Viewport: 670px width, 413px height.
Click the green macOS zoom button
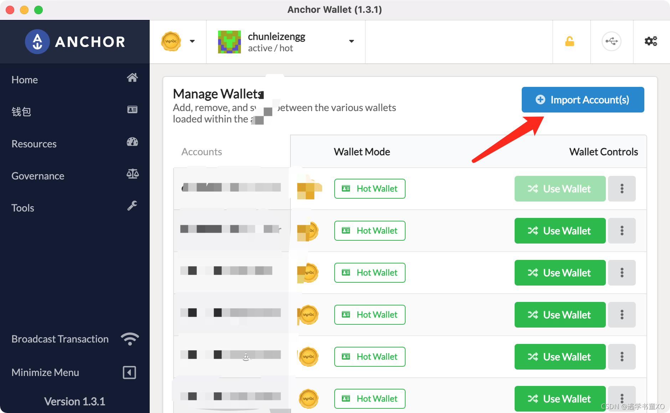(38, 10)
